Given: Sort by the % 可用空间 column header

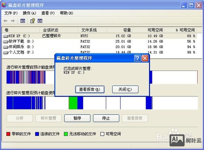Looking at the screenshot, I should pos(181,30).
